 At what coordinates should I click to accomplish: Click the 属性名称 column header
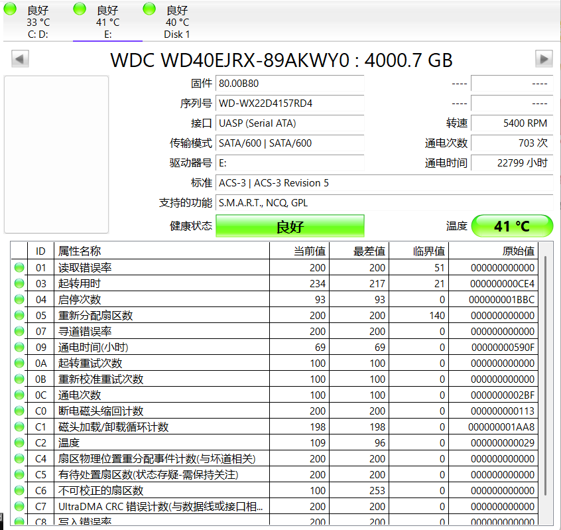[x=162, y=251]
